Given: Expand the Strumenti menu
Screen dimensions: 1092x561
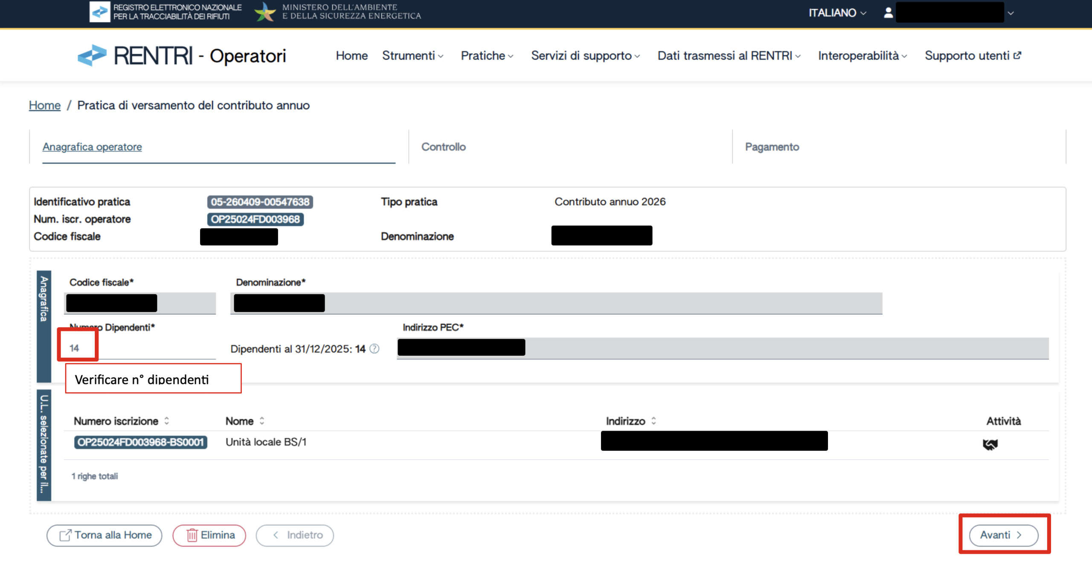Looking at the screenshot, I should (412, 56).
